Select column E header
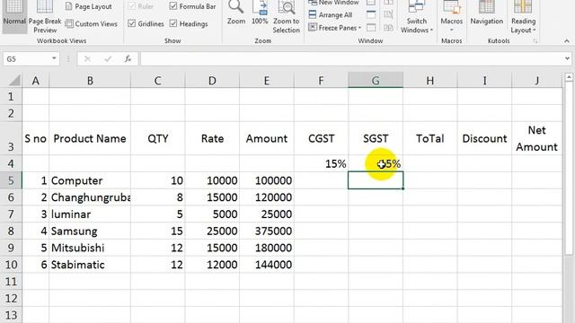The width and height of the screenshot is (575, 323). coord(267,81)
